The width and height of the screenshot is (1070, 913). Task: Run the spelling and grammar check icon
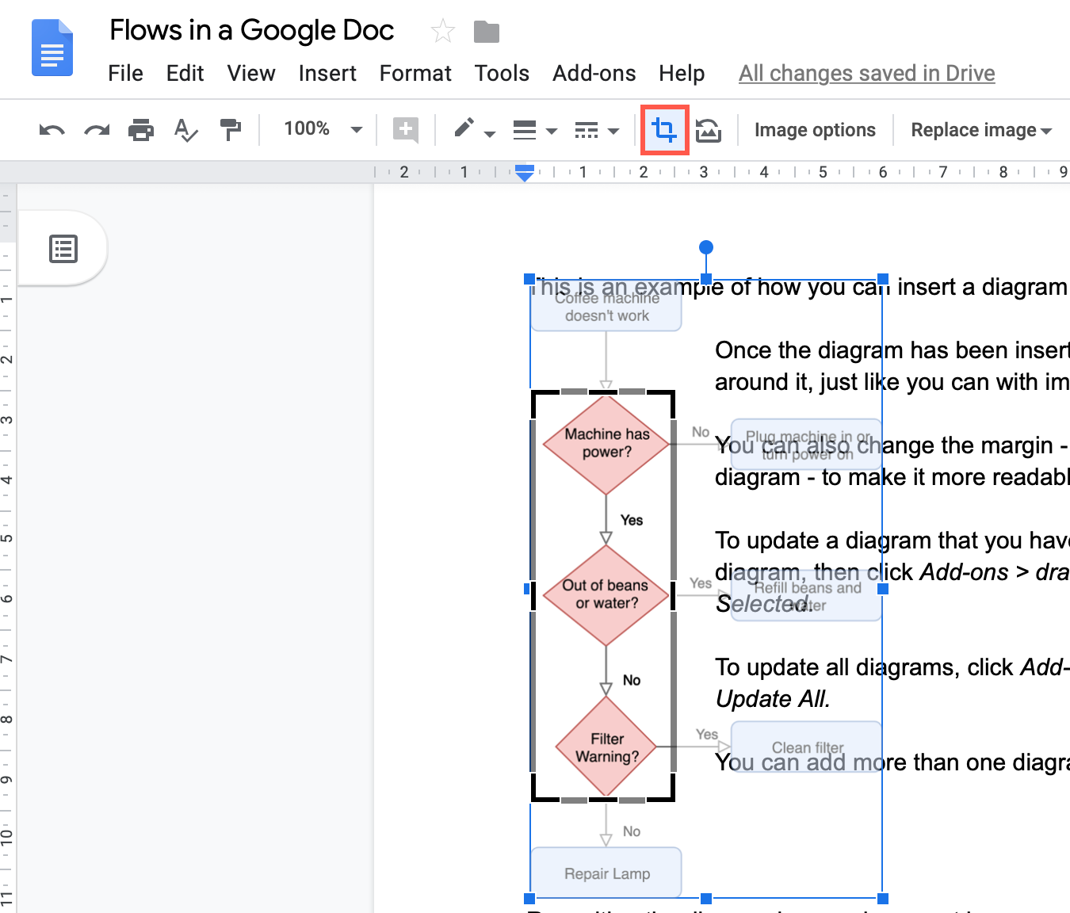click(x=185, y=129)
